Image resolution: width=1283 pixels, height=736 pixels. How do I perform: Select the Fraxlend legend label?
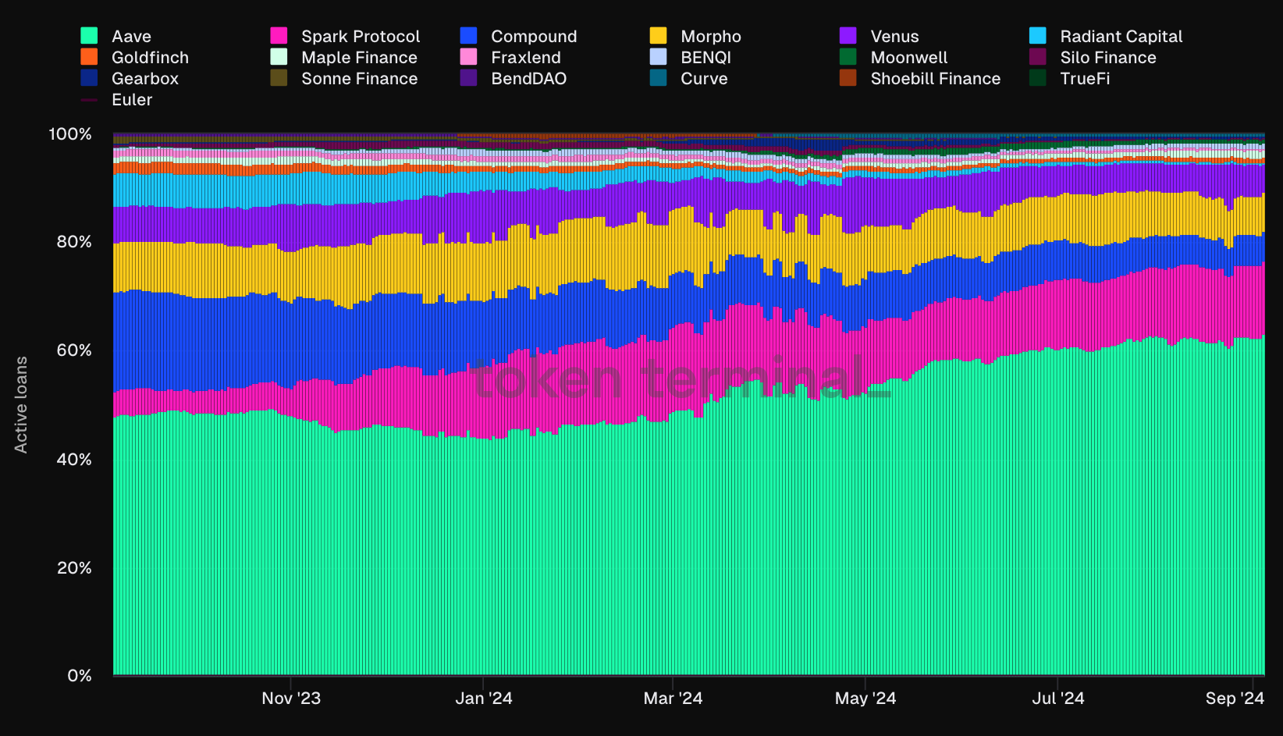coord(526,58)
